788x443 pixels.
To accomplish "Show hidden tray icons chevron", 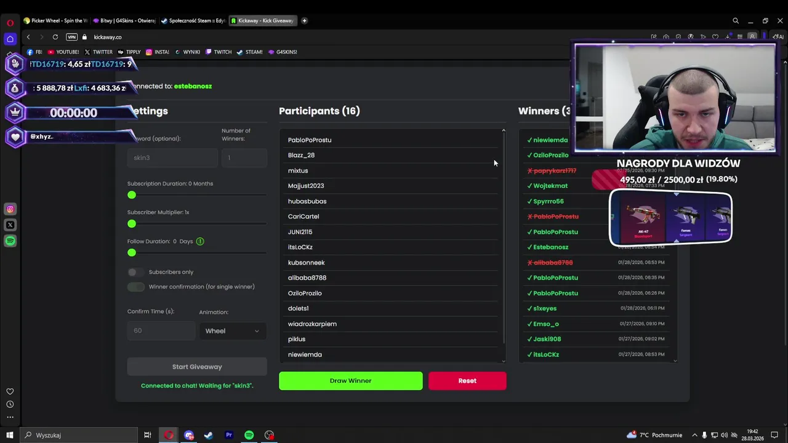I will [694, 435].
